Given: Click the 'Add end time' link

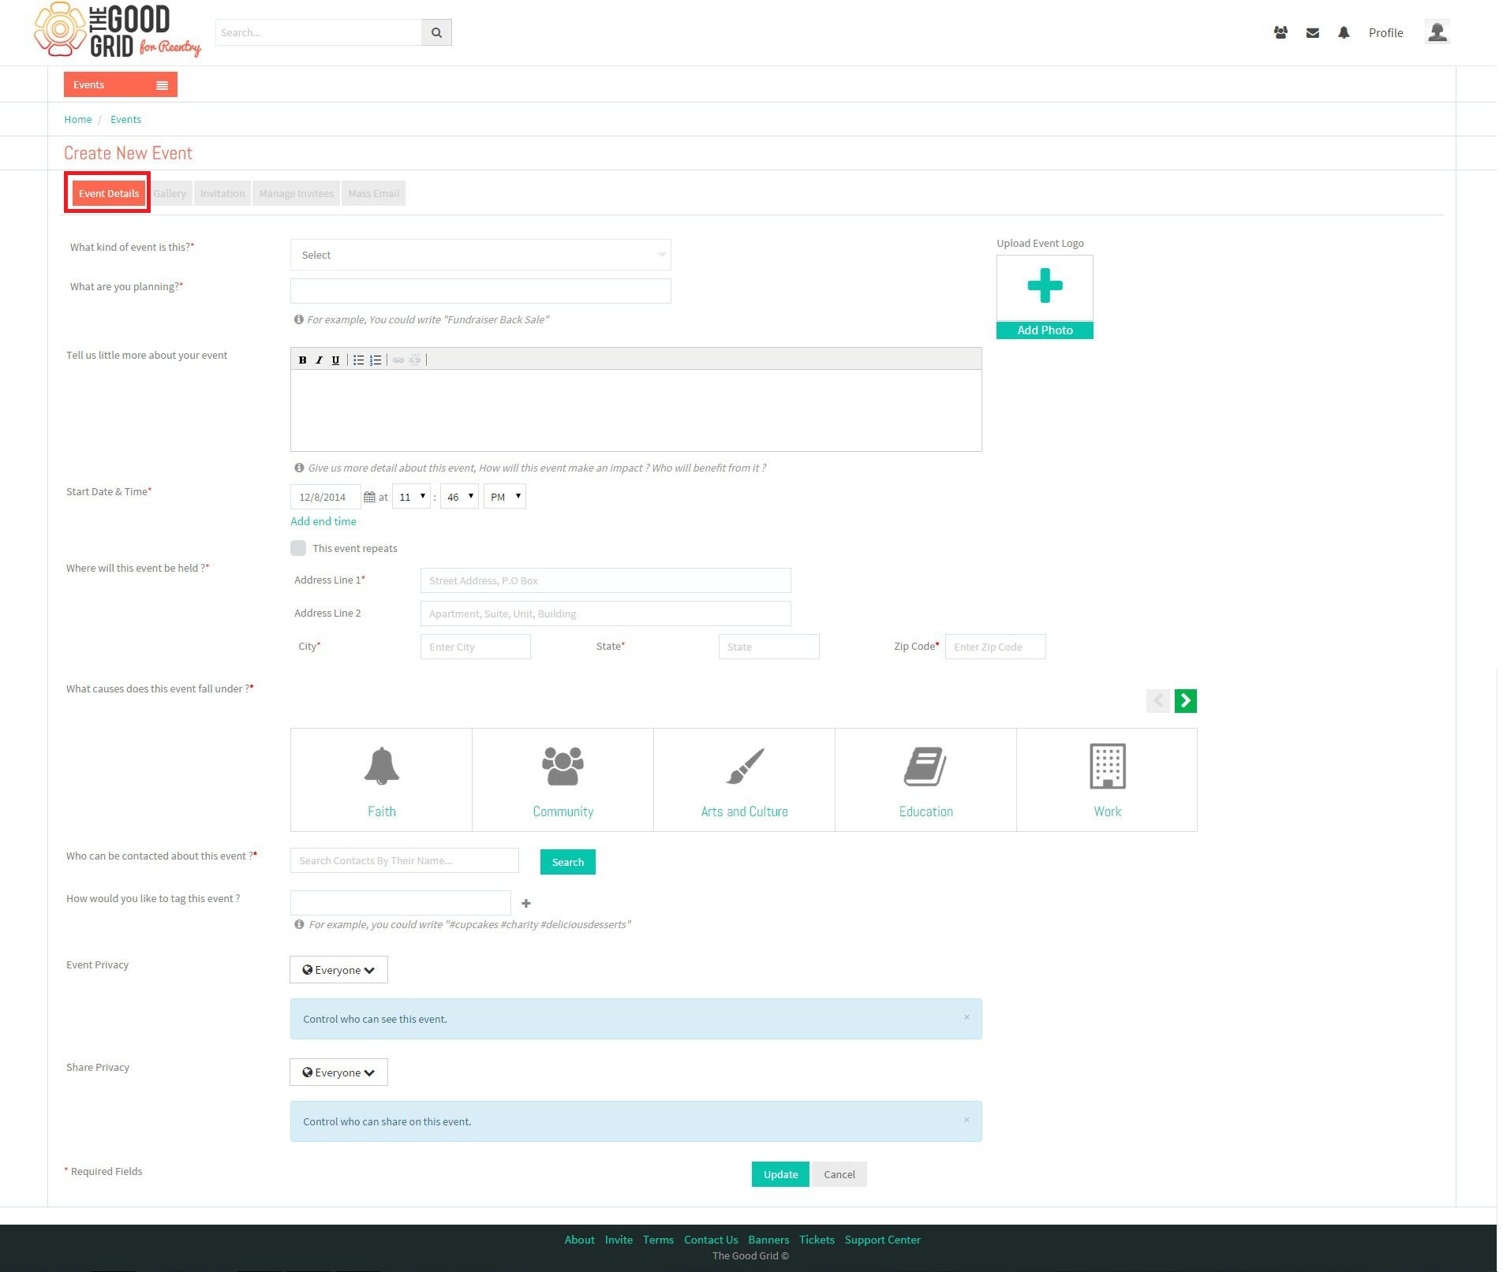Looking at the screenshot, I should [x=323, y=521].
